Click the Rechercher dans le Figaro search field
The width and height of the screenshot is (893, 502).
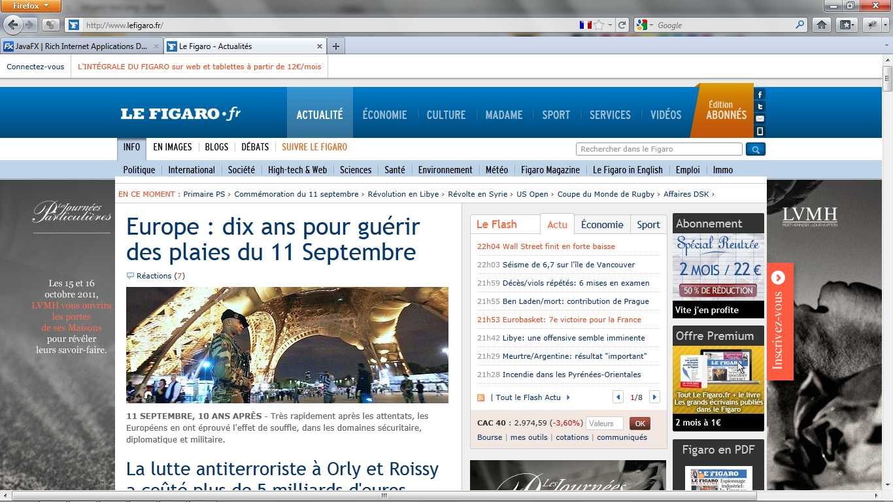(x=658, y=149)
